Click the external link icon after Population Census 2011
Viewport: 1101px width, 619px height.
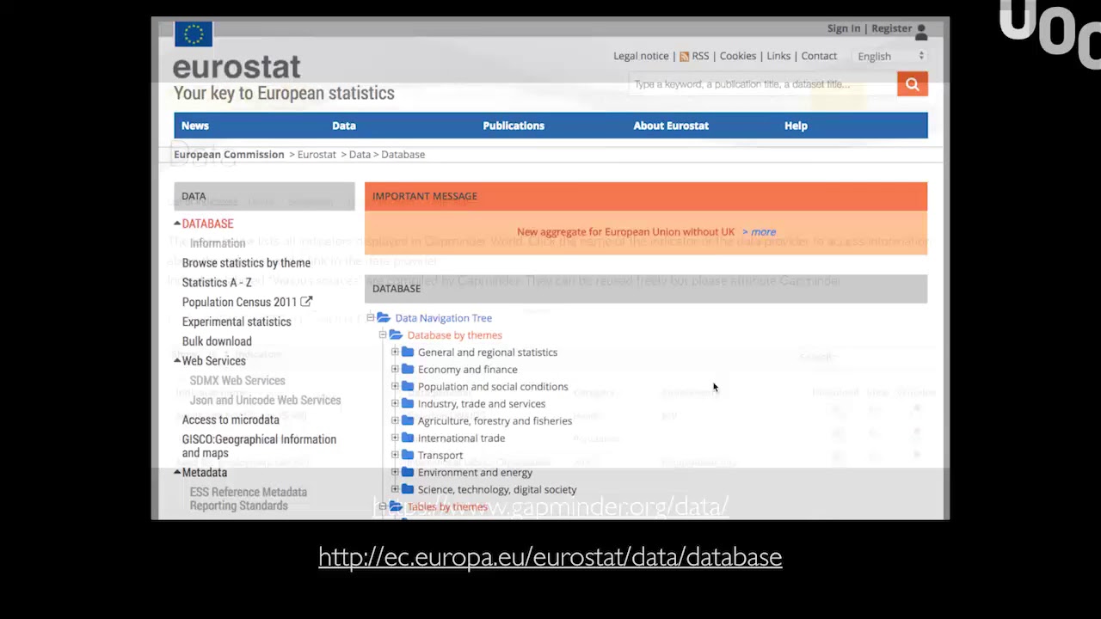click(306, 302)
